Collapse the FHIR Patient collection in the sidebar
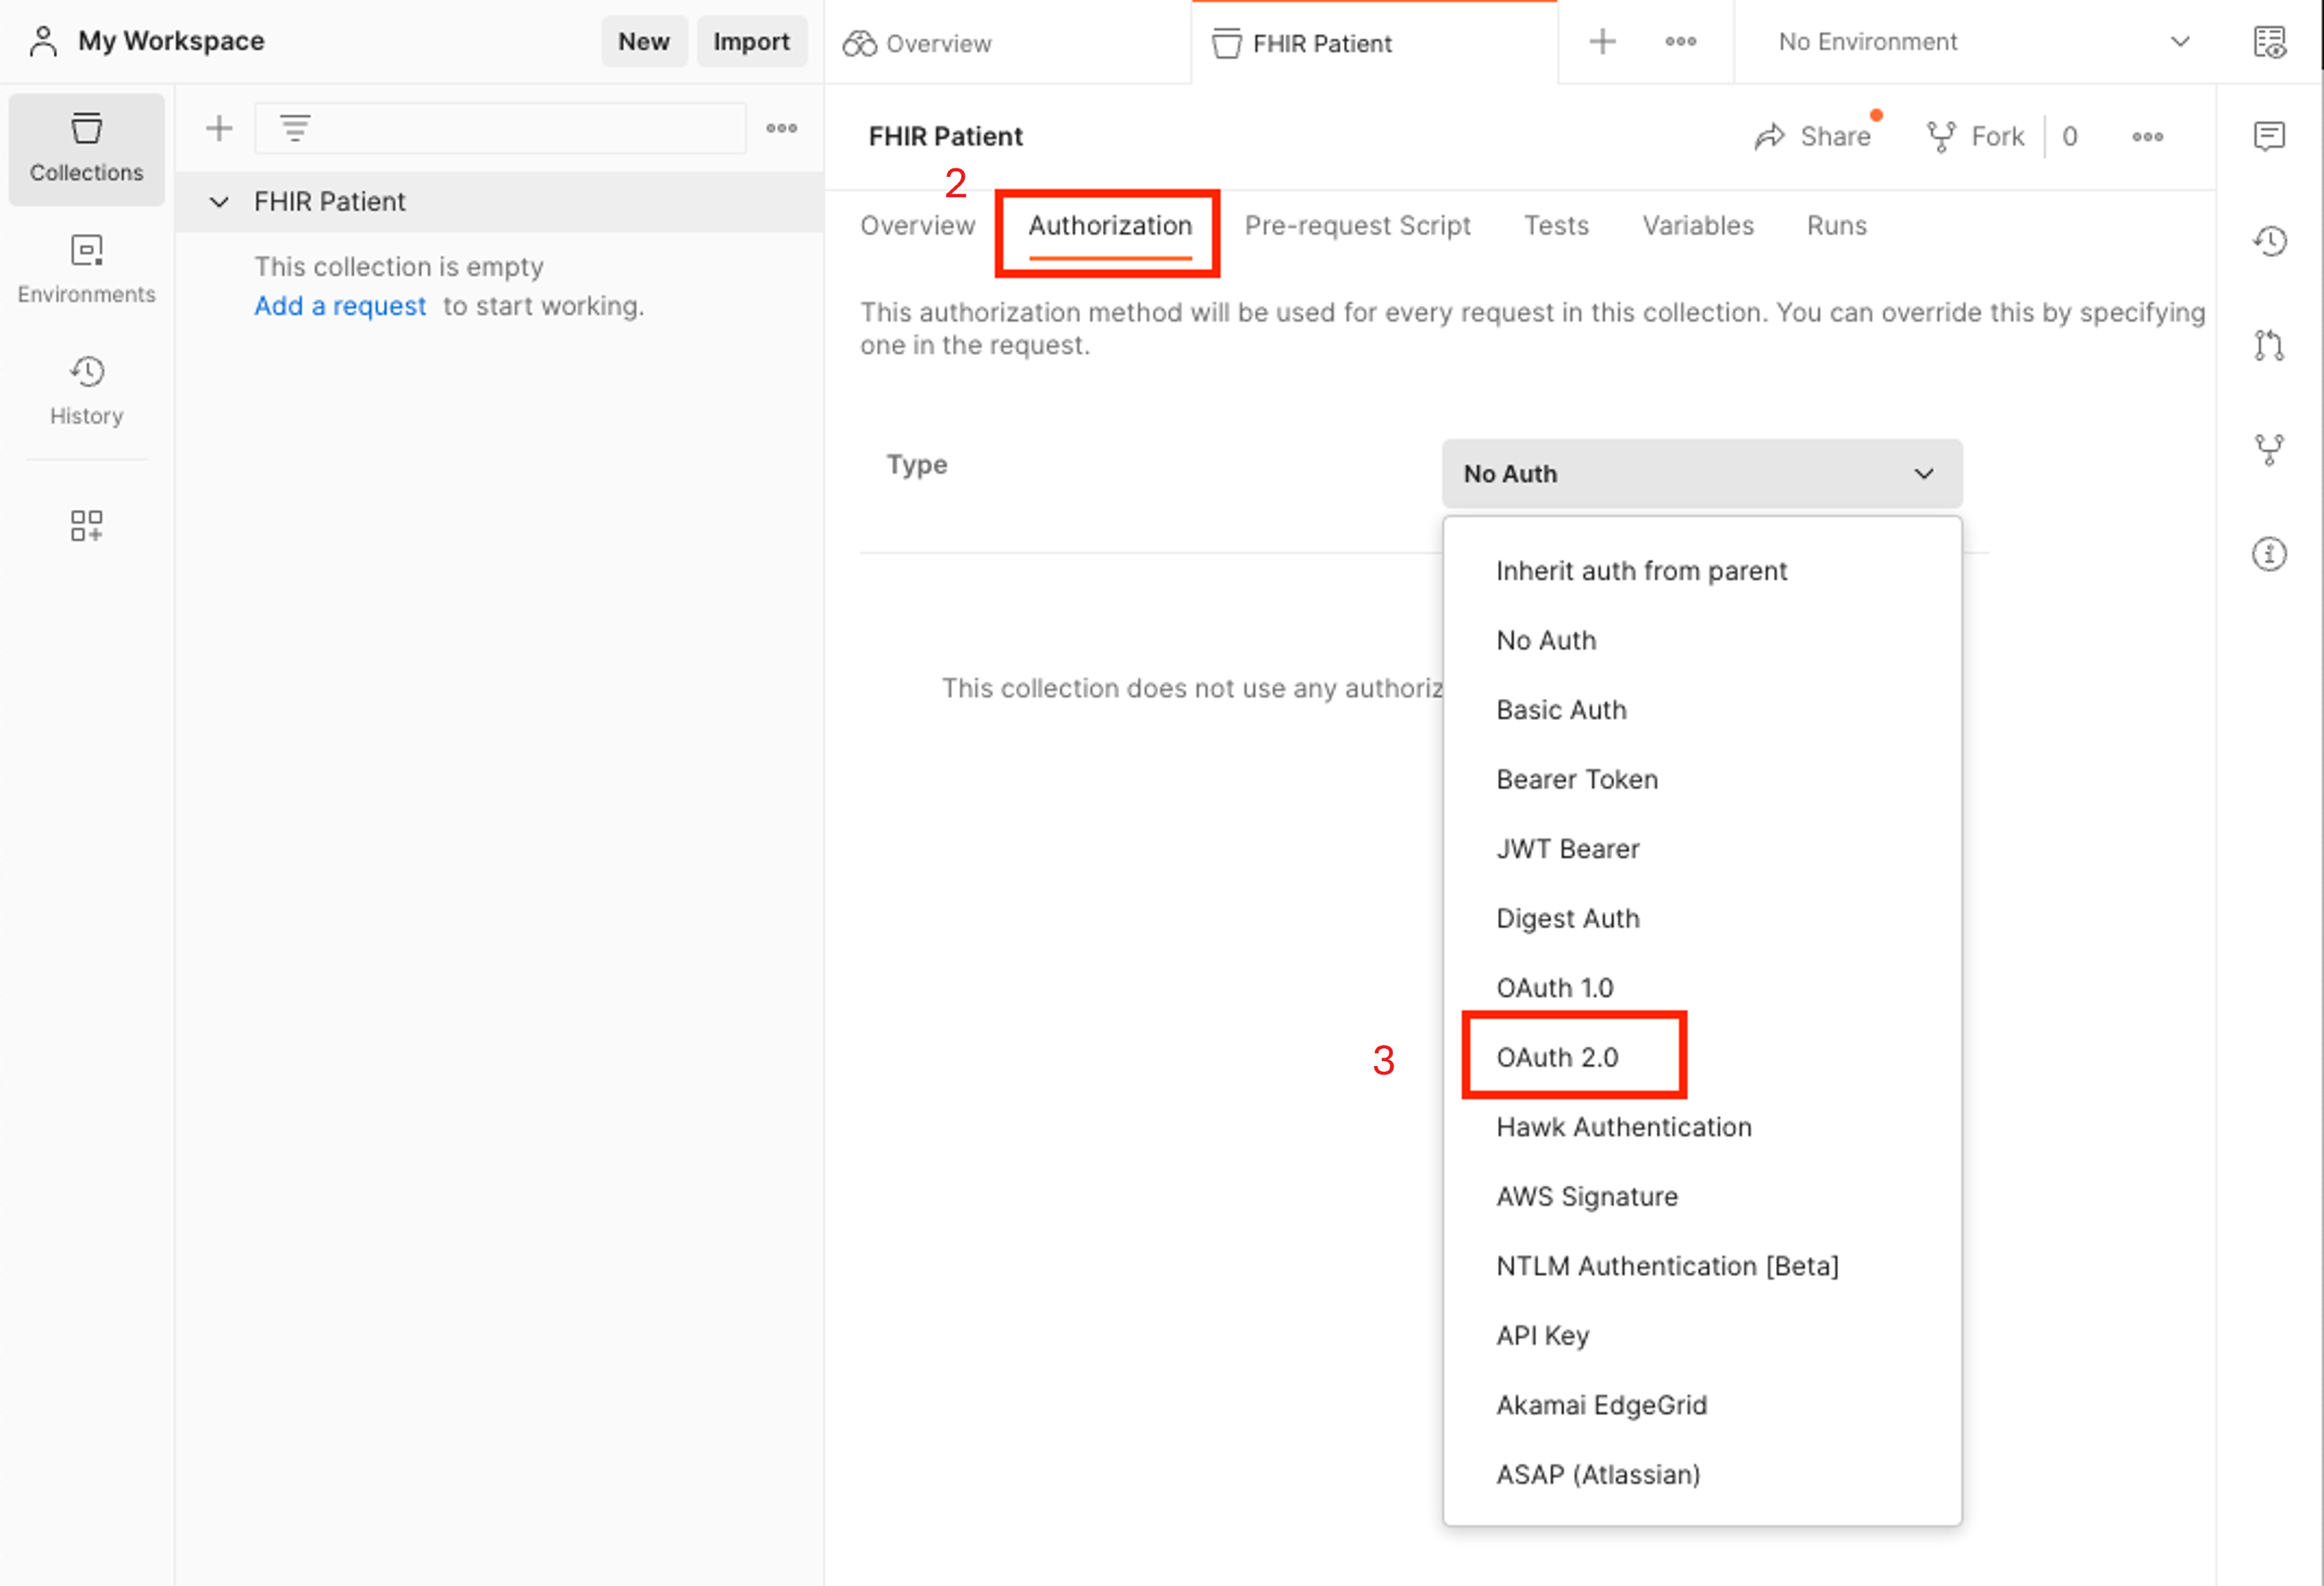 click(x=219, y=202)
